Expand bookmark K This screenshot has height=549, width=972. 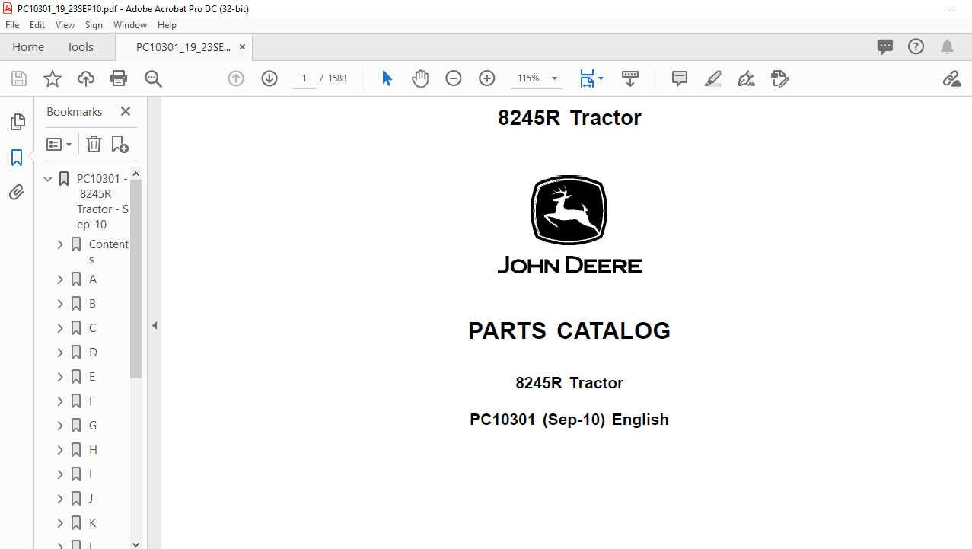pyautogui.click(x=60, y=523)
